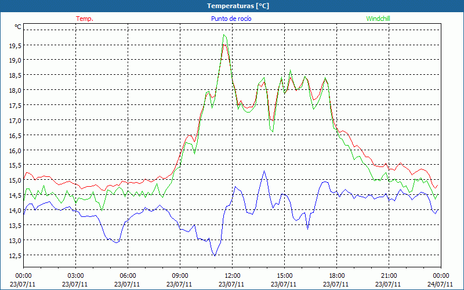Click the '18,0' y-axis label
Screen dimensions: 464x290
click(x=16, y=90)
